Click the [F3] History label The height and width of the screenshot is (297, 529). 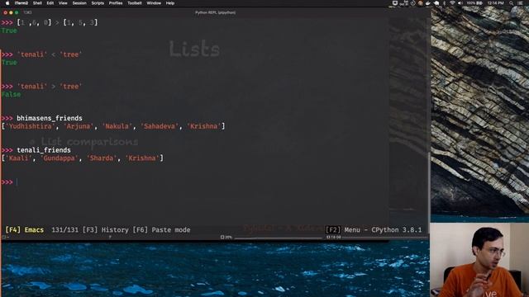click(105, 229)
